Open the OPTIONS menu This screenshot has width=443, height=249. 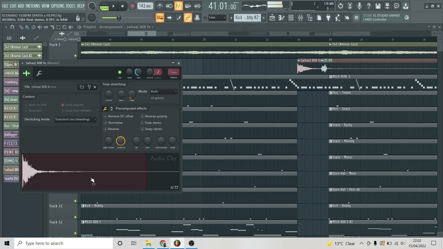click(x=58, y=6)
